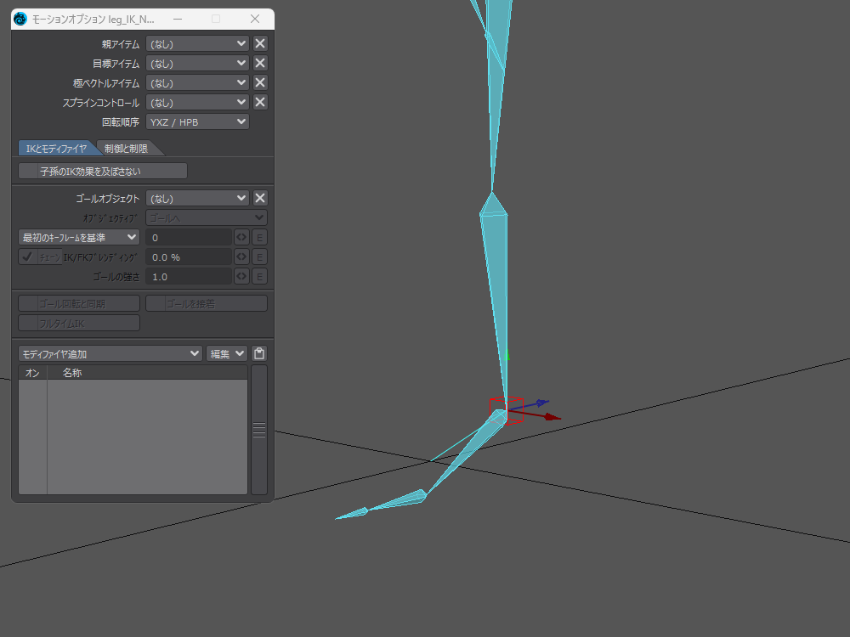Image resolution: width=850 pixels, height=637 pixels.
Task: Remove the 極ベクトルアイテム selection via X
Action: tap(260, 82)
